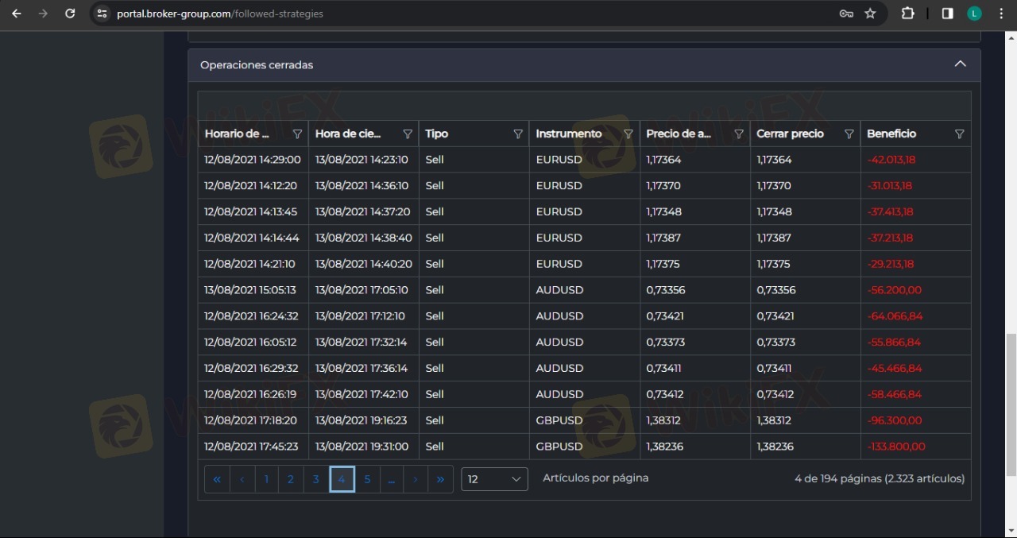Open the filter for Instrumento column
Image resolution: width=1017 pixels, height=538 pixels.
click(628, 134)
